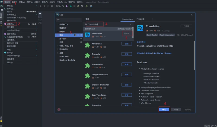The image size is (217, 127).
Task: Click the GoogleTranslation puzzle icon
Action: tap(87, 76)
